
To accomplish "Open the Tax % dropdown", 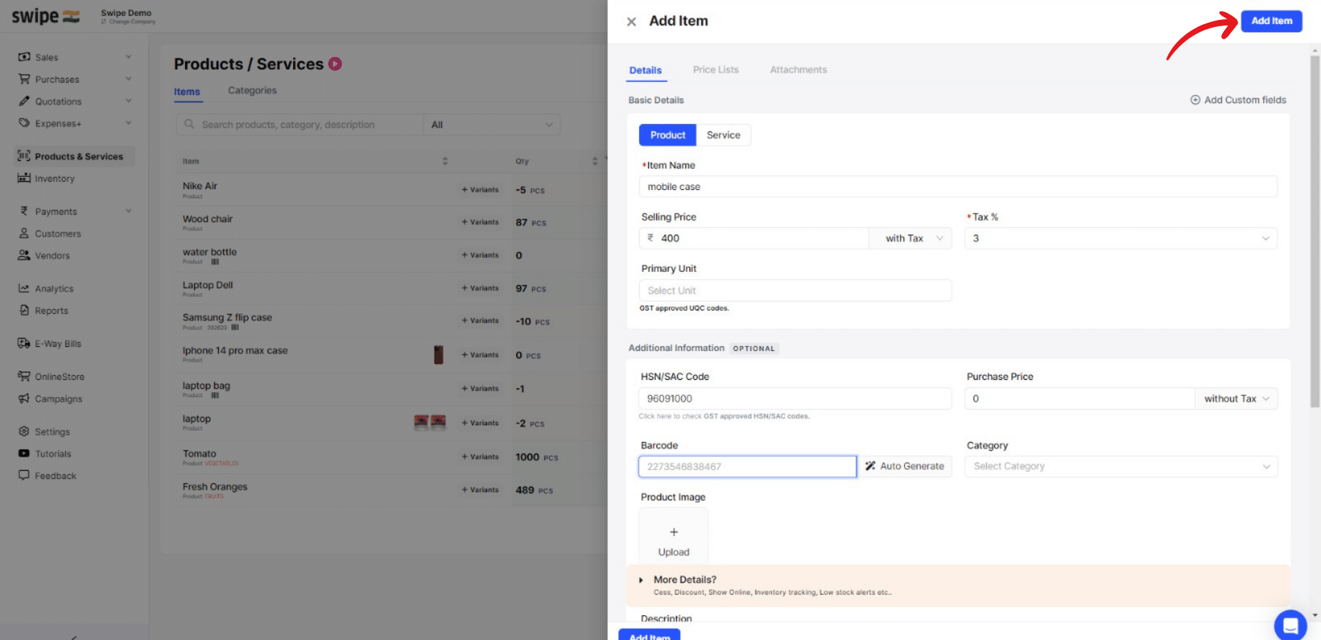I will (1121, 238).
